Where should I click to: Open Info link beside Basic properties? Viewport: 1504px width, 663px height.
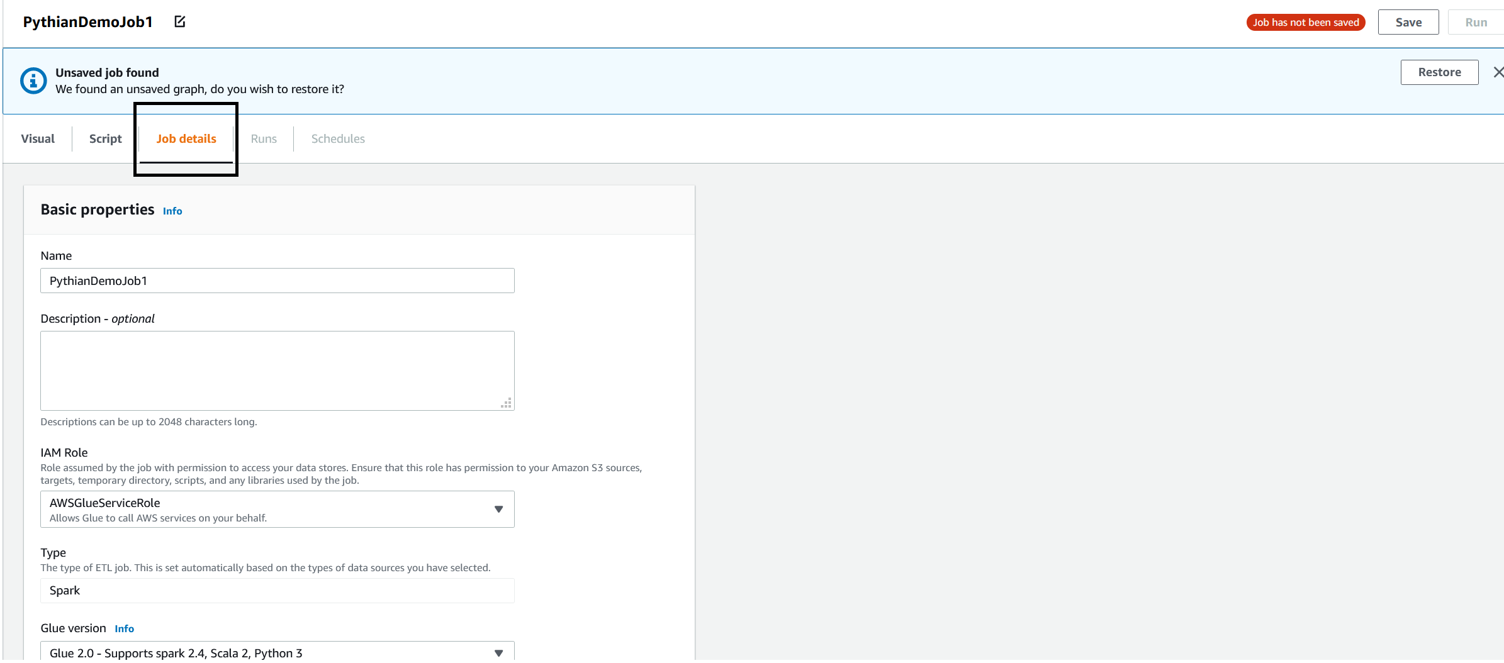172,211
